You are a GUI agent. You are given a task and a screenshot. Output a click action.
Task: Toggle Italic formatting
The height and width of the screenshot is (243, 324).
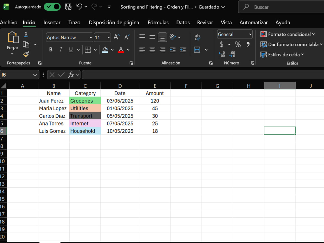coord(61,50)
